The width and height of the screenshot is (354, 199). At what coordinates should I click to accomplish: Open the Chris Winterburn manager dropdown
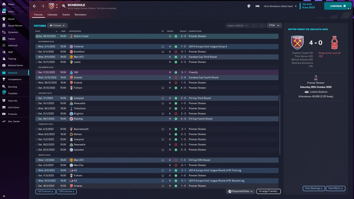pyautogui.click(x=280, y=6)
